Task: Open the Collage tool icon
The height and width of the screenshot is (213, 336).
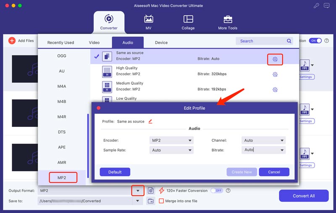Action: [188, 19]
